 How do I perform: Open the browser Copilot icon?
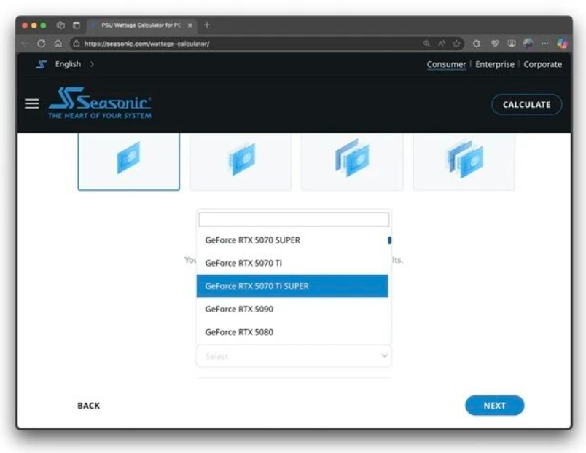[x=562, y=44]
